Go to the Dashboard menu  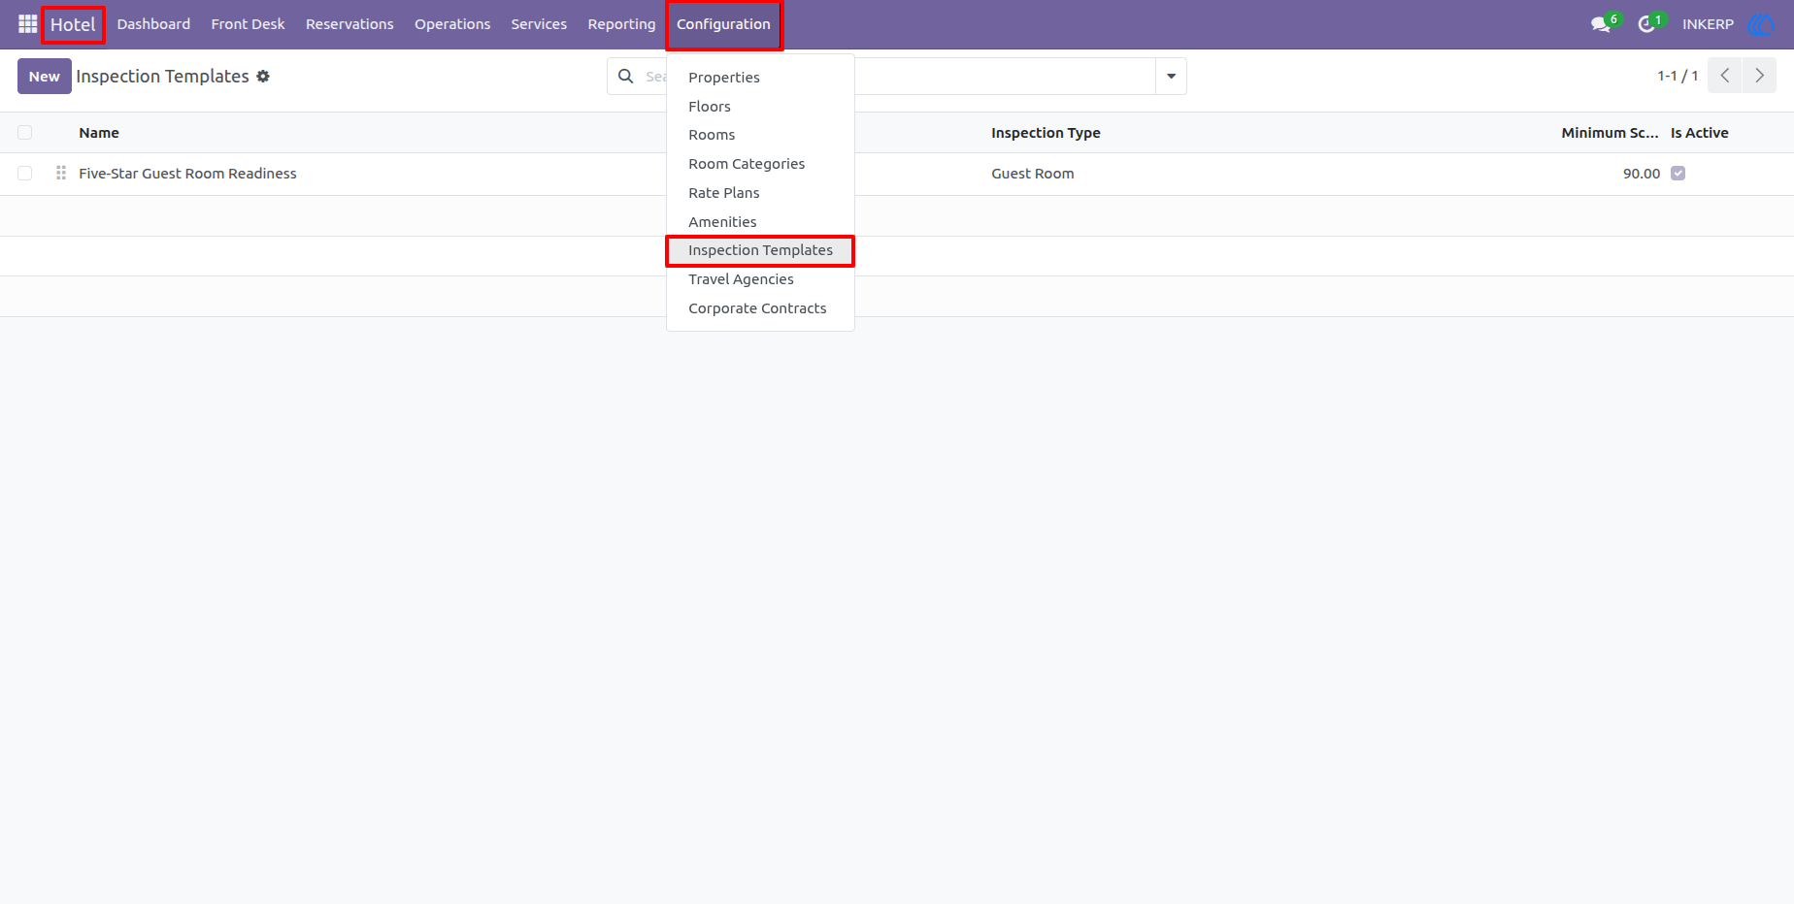coord(153,24)
